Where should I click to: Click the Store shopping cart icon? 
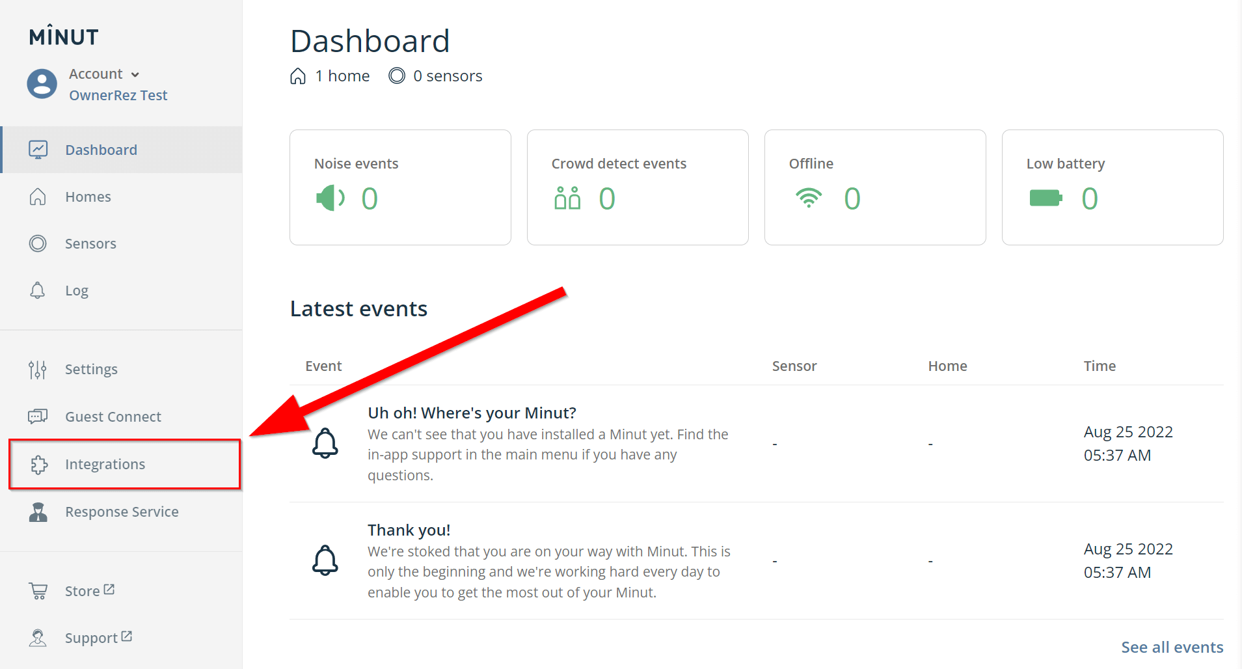(38, 591)
